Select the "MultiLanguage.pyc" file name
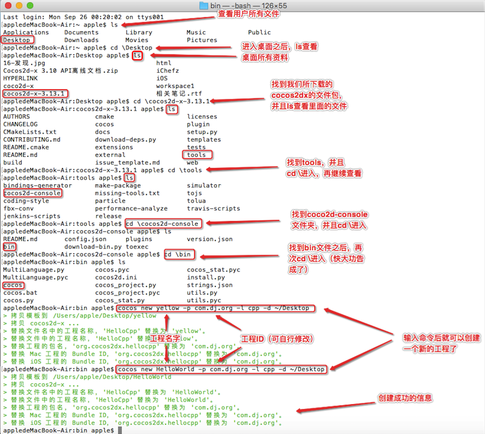485x434 pixels. [35, 277]
